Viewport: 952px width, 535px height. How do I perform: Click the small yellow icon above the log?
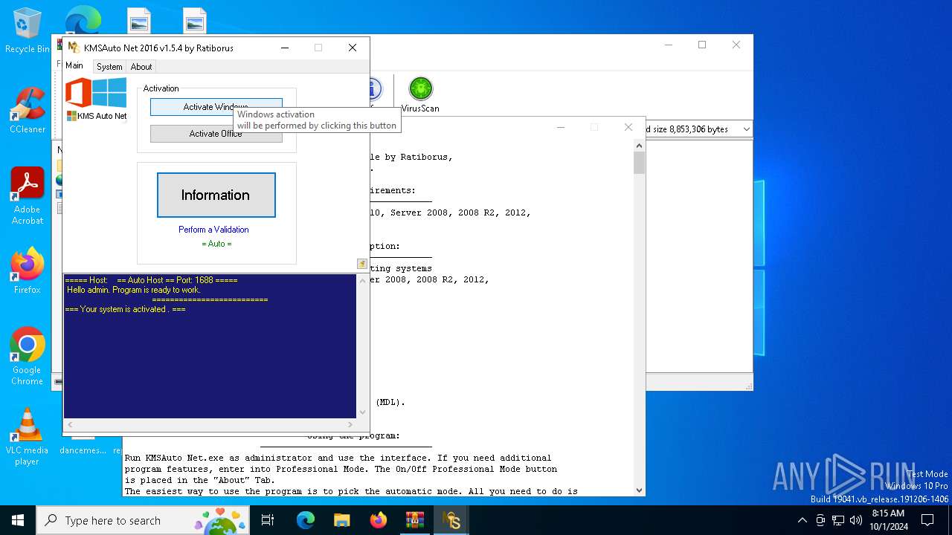pyautogui.click(x=361, y=264)
